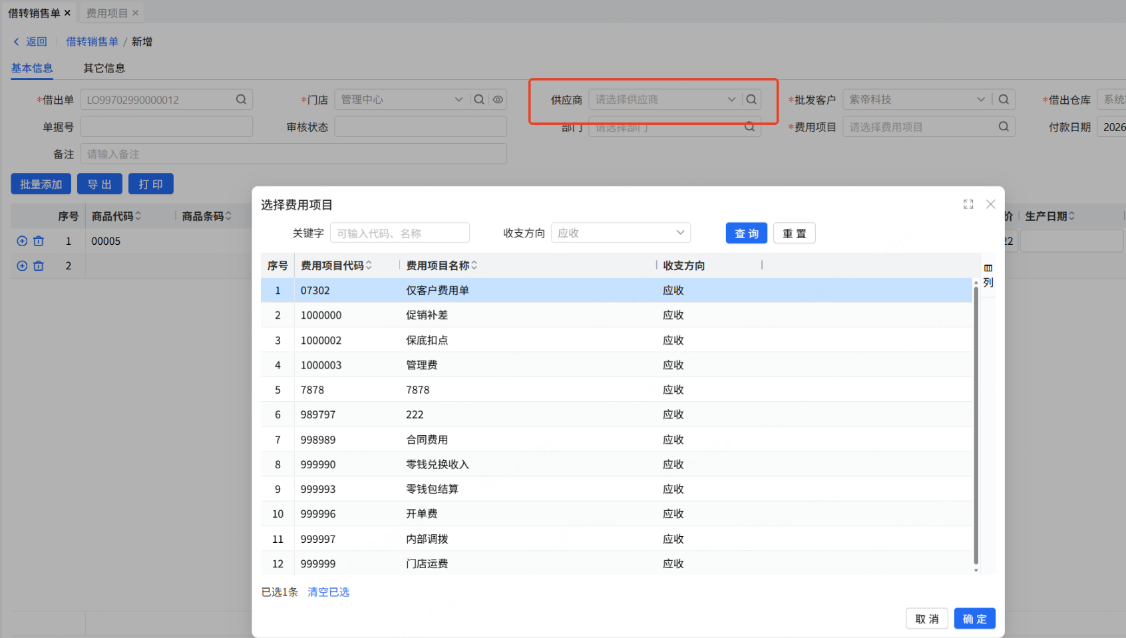The width and height of the screenshot is (1126, 638).
Task: Select the 零钱包结算 row
Action: [616, 489]
